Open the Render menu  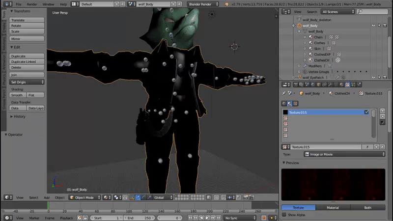(32, 4)
